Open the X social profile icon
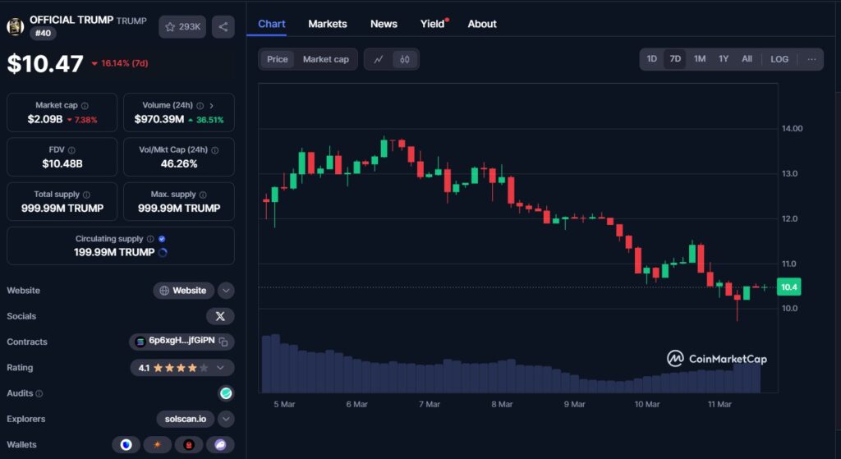841x459 pixels. [x=220, y=316]
